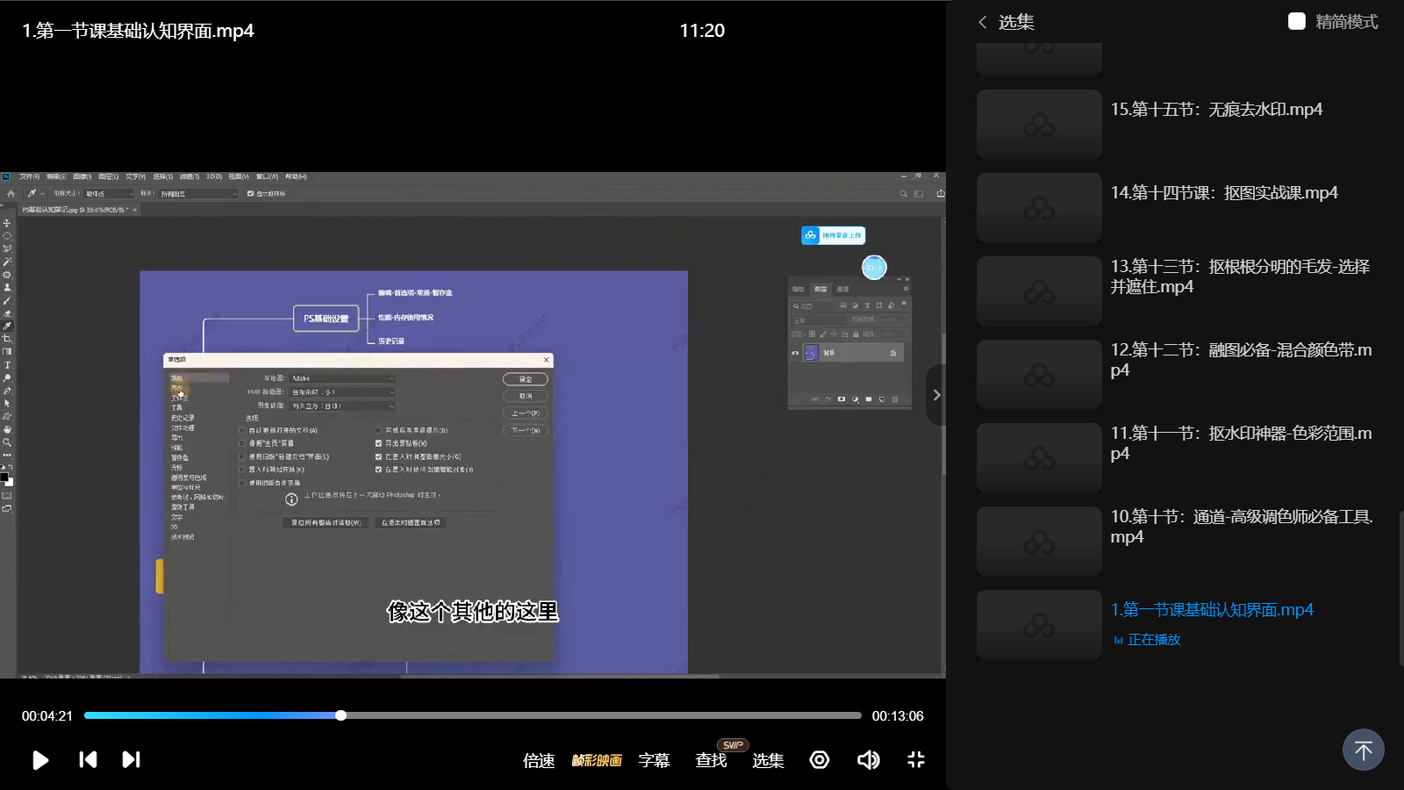Skip to the next video
Viewport: 1404px width, 790px height.
click(x=131, y=759)
